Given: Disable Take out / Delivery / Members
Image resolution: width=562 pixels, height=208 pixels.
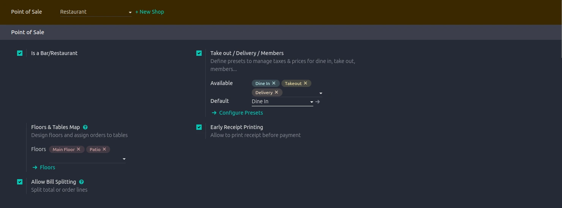Looking at the screenshot, I should [199, 53].
